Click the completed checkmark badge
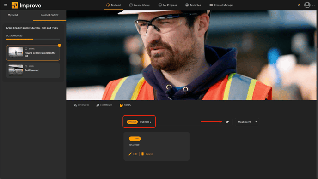The height and width of the screenshot is (179, 318). [x=60, y=46]
